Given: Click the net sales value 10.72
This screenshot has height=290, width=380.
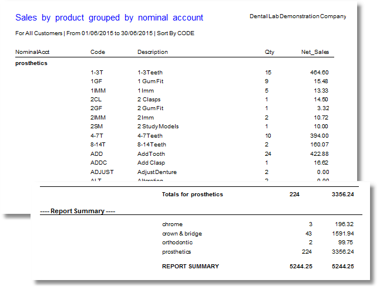Looking at the screenshot, I should click(321, 117).
